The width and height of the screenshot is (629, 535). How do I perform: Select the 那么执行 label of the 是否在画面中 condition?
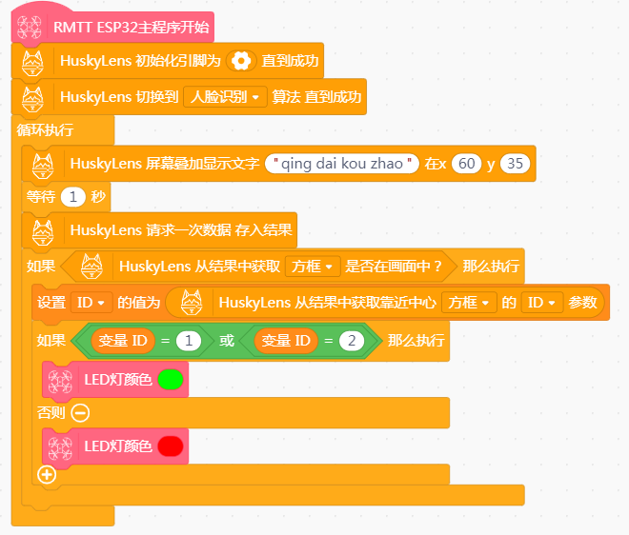491,267
